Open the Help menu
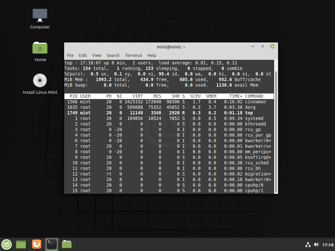Screen dimensions: 335x251 [x=151, y=55]
